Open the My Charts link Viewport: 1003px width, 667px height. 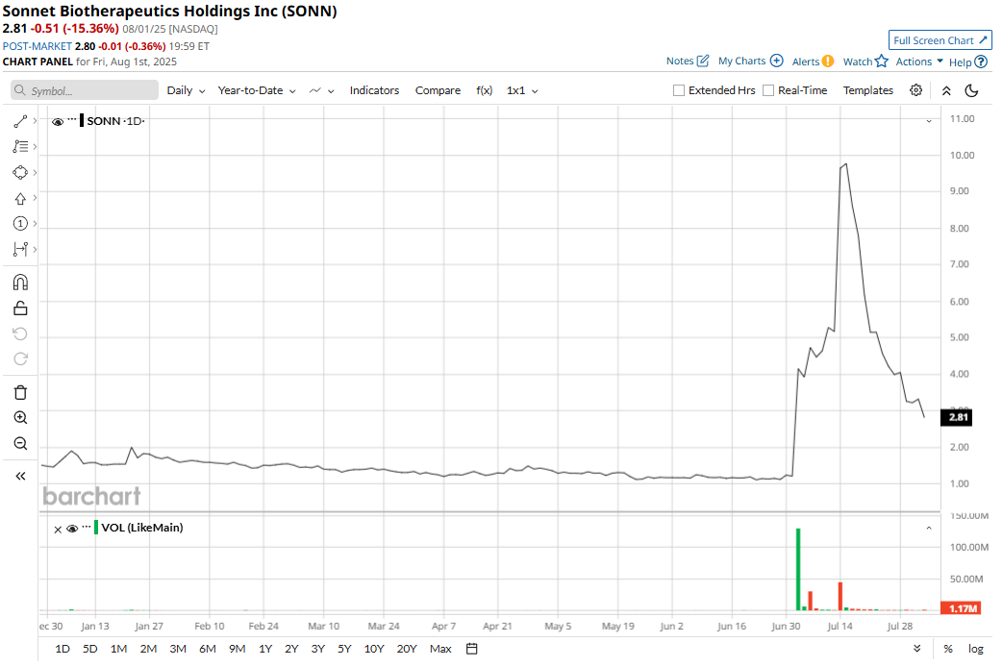tap(741, 61)
